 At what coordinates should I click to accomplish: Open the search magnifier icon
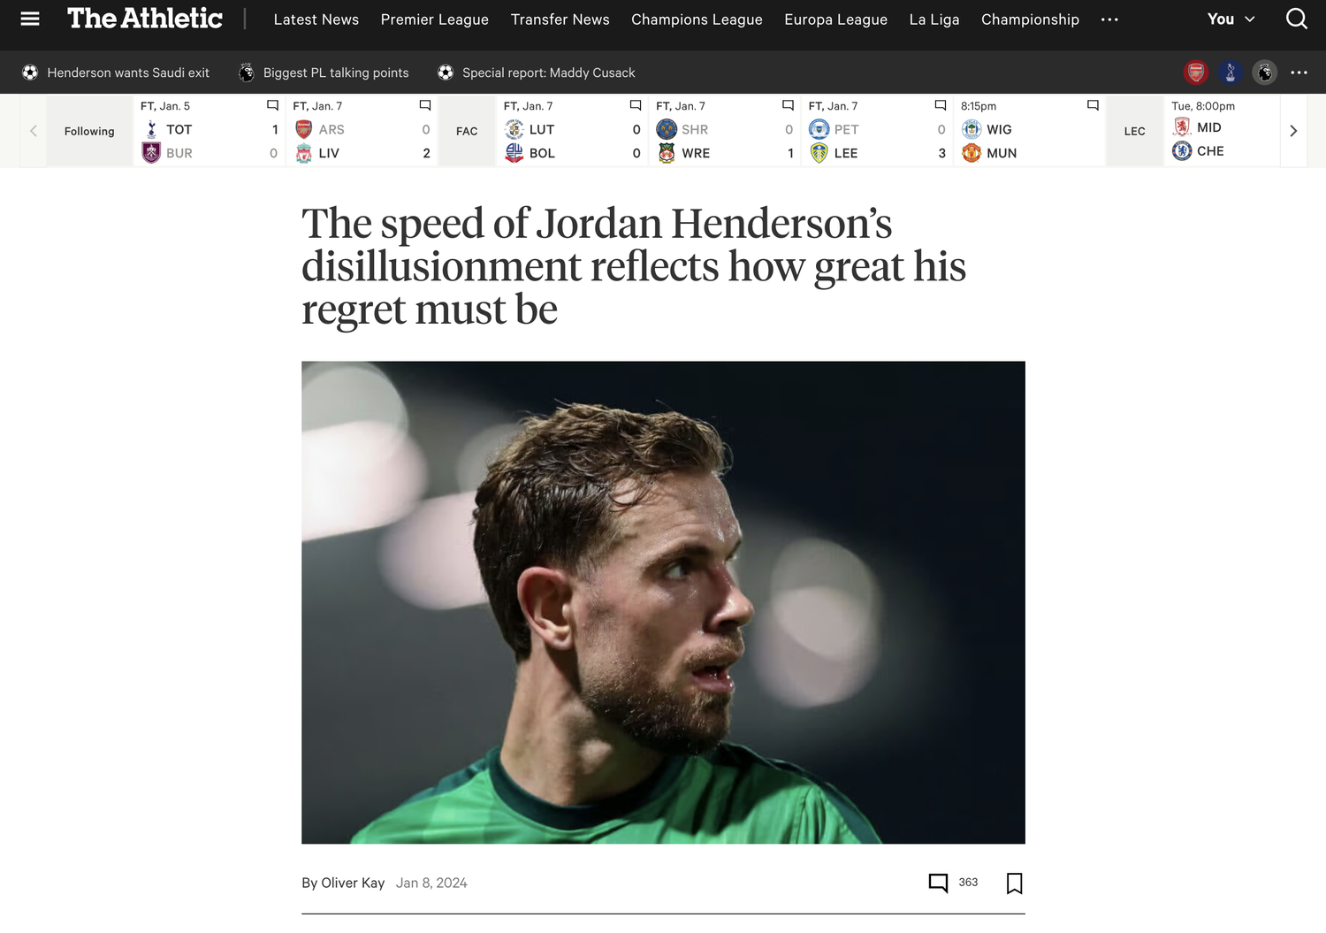click(x=1296, y=19)
